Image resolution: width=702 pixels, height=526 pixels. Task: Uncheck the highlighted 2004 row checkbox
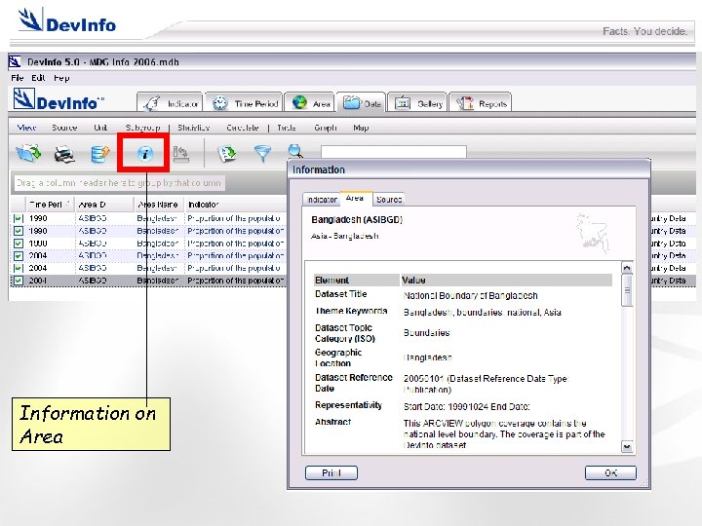[x=18, y=281]
